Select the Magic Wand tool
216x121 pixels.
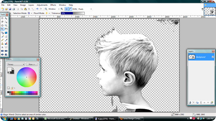2,29
